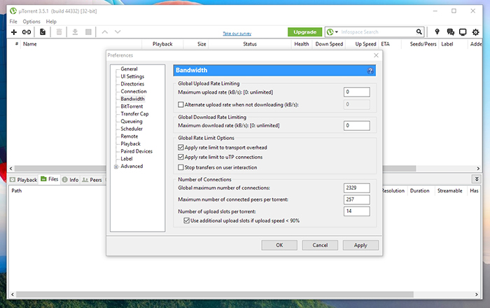Select Playback in preferences tree
The width and height of the screenshot is (490, 308).
pyautogui.click(x=131, y=143)
